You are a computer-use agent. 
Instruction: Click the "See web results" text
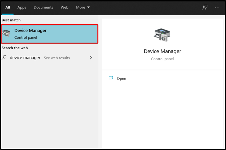pyautogui.click(x=57, y=58)
